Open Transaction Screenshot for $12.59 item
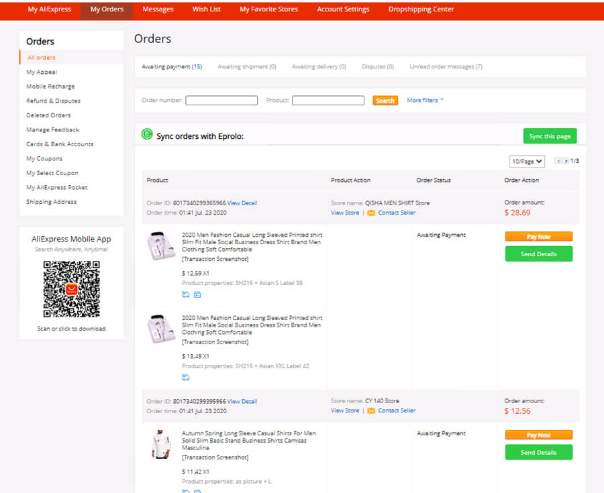Image resolution: width=604 pixels, height=493 pixels. tap(215, 259)
